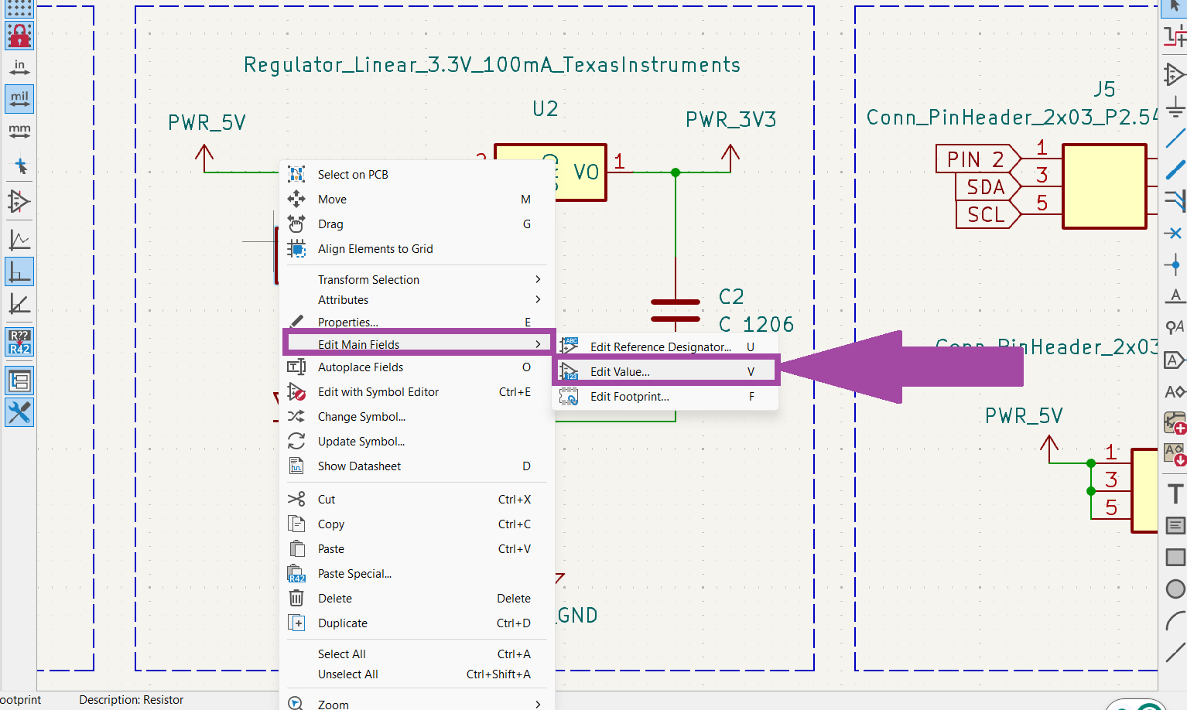Select the add power symbol tool

coord(1175,107)
